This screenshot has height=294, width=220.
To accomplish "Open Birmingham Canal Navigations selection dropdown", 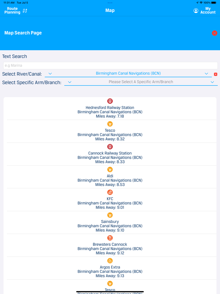I will tap(128, 73).
